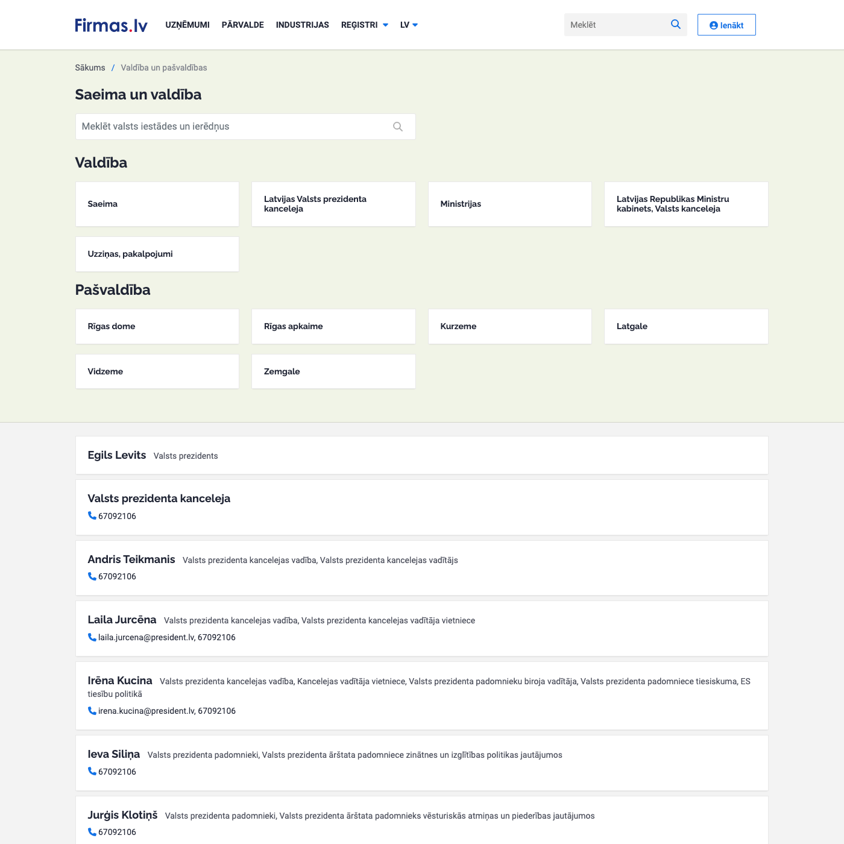Open the LV language dropdown
This screenshot has height=844, width=844.
[409, 25]
